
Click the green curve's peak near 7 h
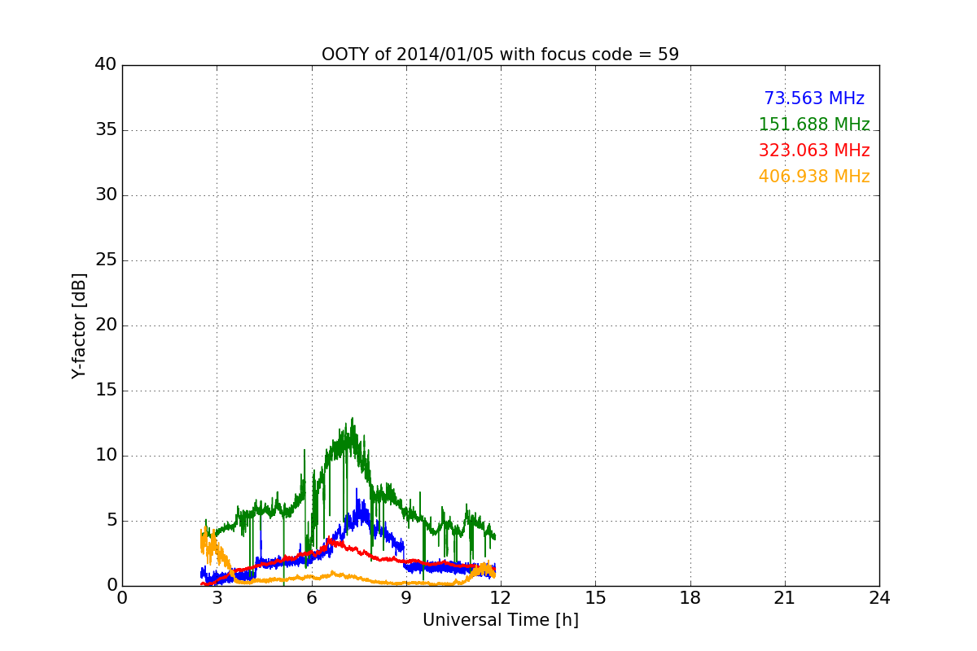353,418
